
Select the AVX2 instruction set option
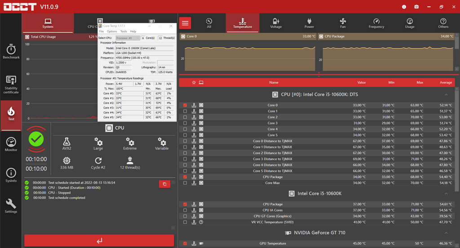(66, 144)
